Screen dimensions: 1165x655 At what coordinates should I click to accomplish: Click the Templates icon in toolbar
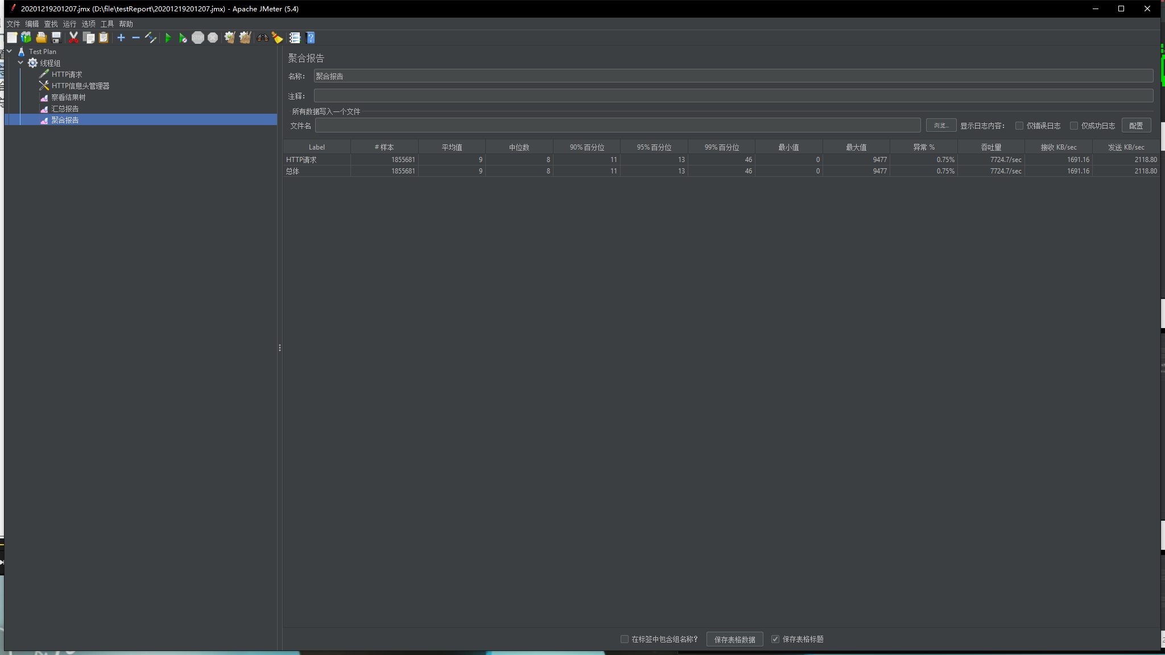26,38
